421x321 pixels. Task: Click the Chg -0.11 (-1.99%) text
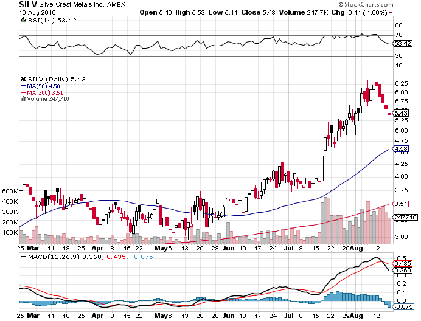359,12
